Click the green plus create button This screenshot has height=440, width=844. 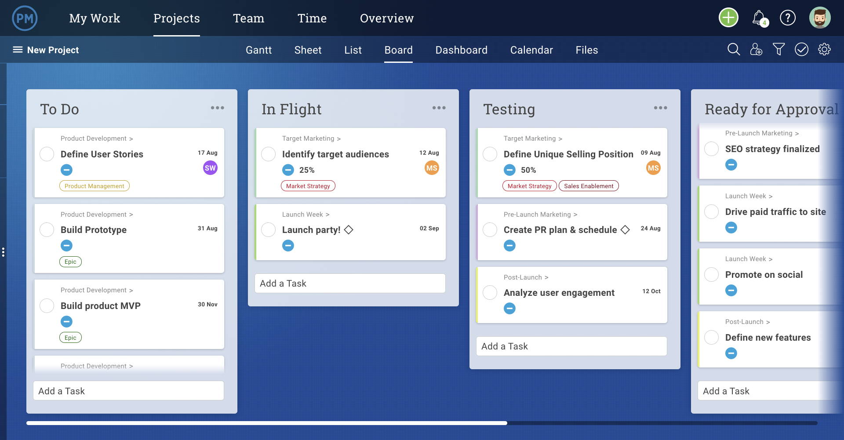coord(728,18)
